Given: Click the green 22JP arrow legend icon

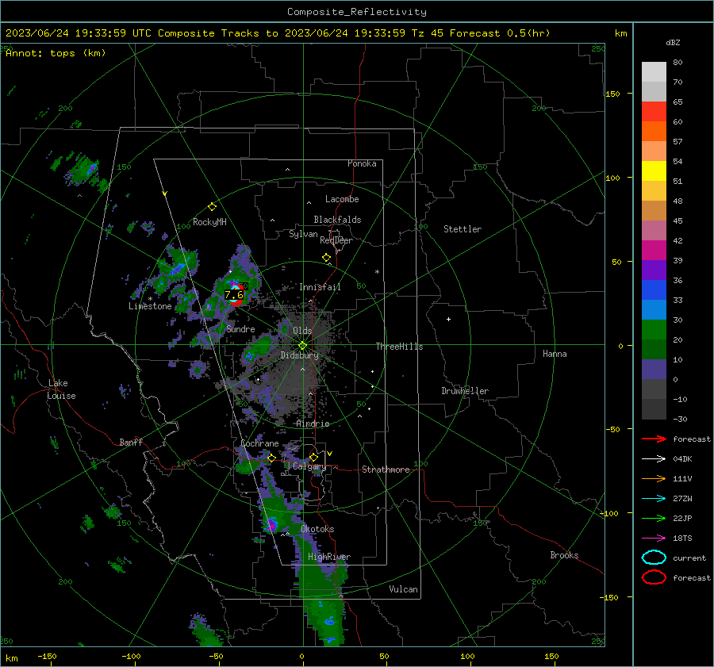Looking at the screenshot, I should pyautogui.click(x=654, y=518).
